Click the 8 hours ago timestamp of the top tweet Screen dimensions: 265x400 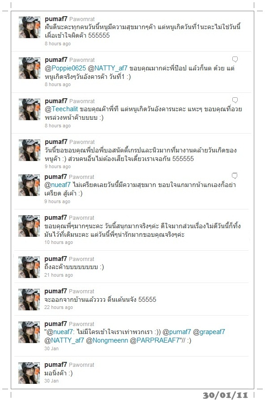58,43
